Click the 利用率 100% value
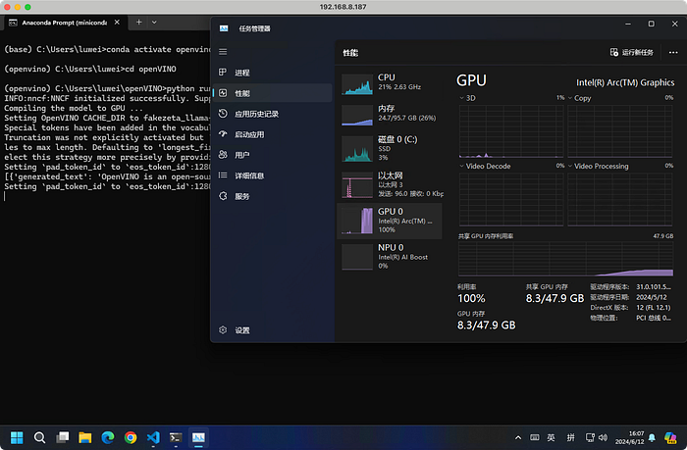Screen dimensions: 687x450 tap(471, 299)
